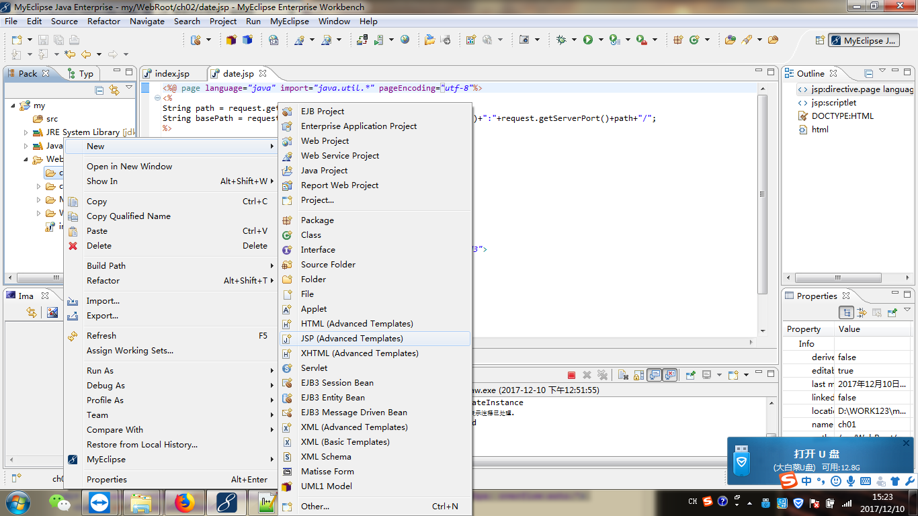Click the New wizard toolbar icon
Screen dimensions: 918x516
point(17,40)
